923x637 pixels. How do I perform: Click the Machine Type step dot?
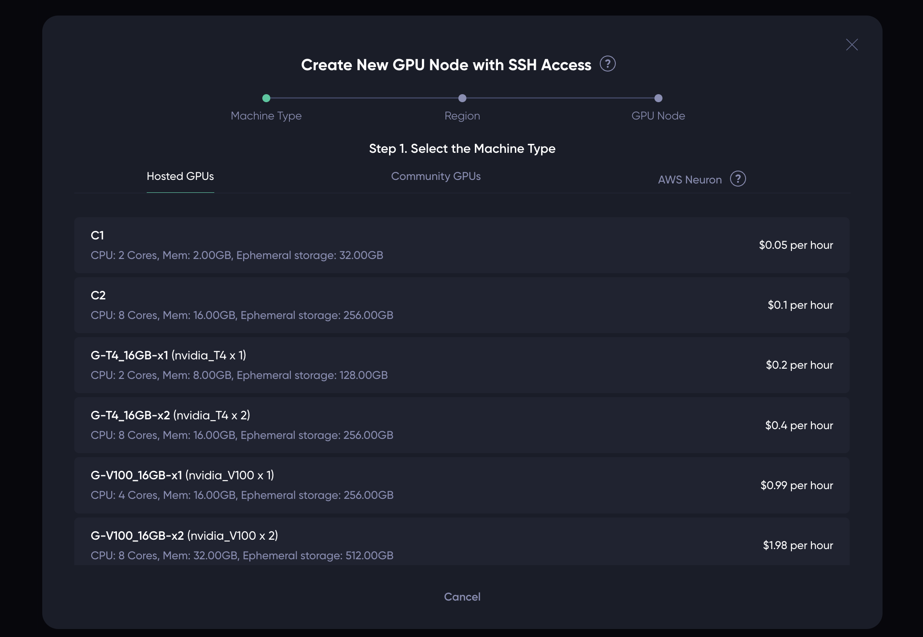click(266, 98)
